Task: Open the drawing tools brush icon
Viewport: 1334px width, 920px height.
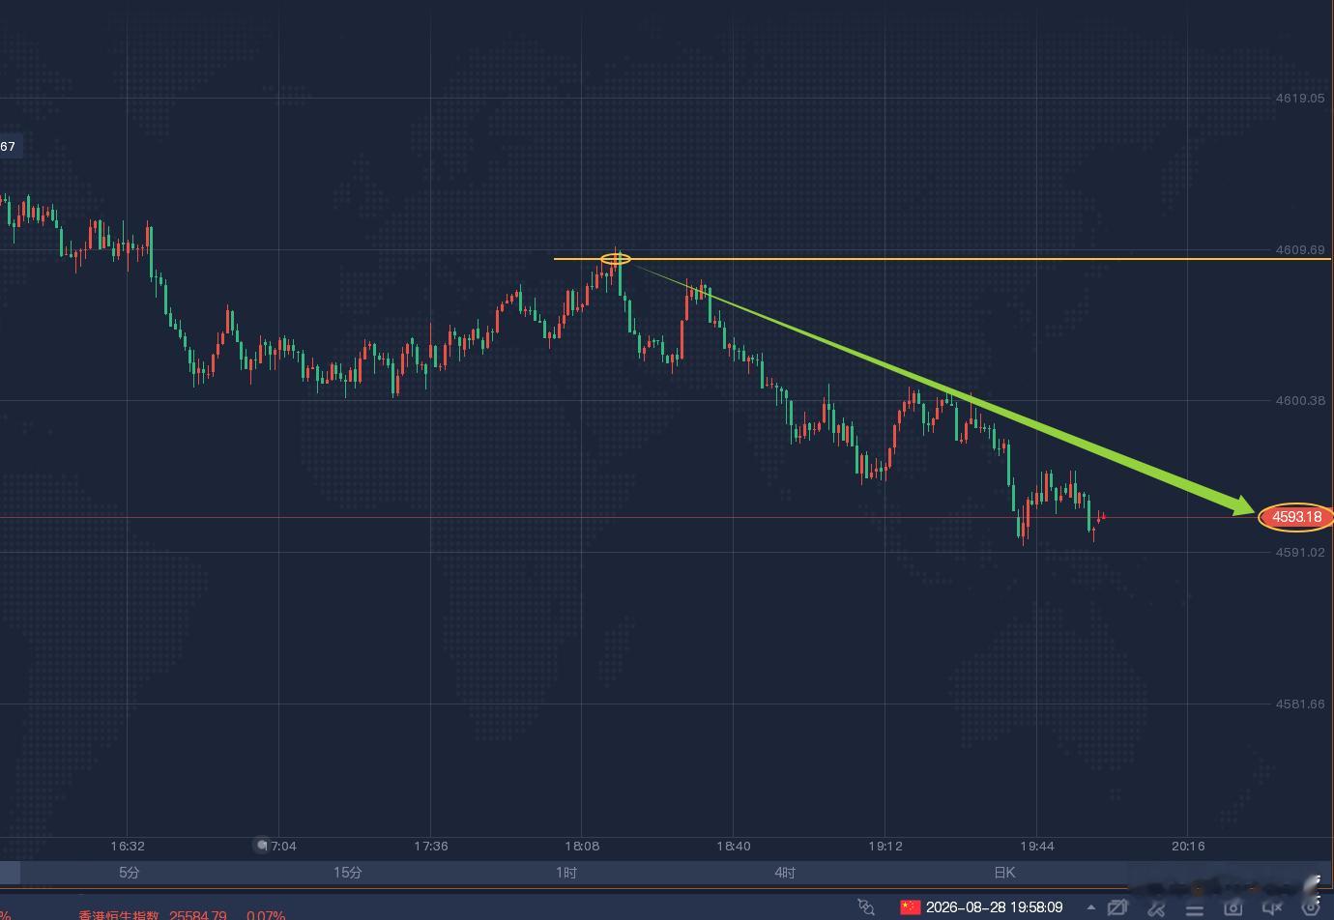Action: coord(1156,907)
